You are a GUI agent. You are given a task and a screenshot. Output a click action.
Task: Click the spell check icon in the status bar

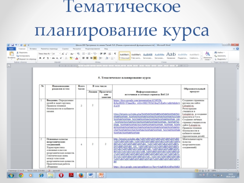(x=49, y=171)
